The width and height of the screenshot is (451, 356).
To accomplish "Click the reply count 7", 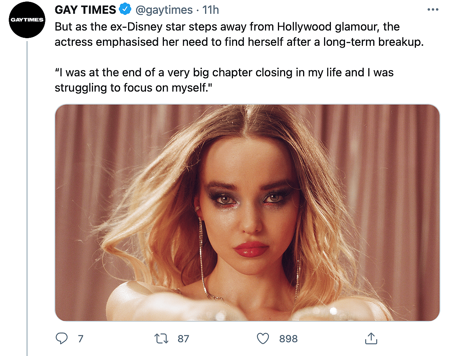I will [x=80, y=339].
